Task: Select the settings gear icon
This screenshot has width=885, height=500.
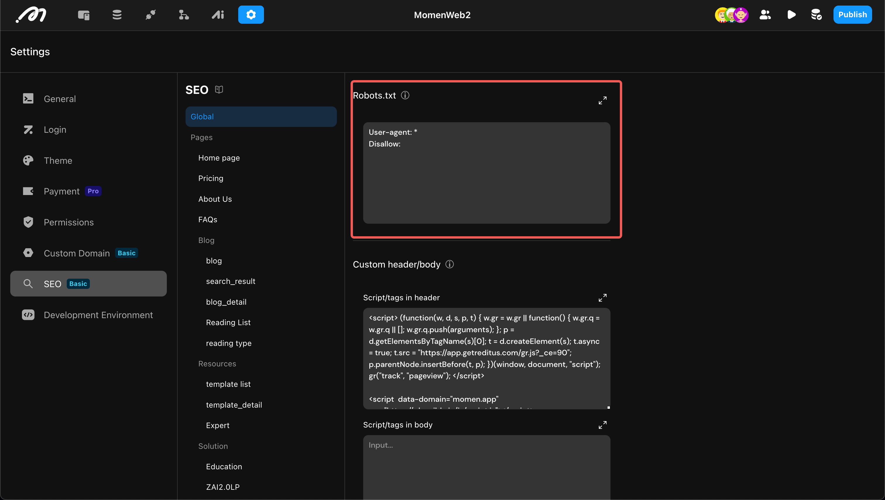Action: (x=251, y=15)
